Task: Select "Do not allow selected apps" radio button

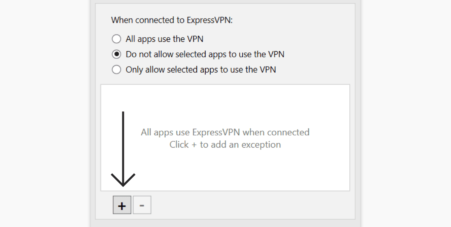Action: [x=116, y=54]
